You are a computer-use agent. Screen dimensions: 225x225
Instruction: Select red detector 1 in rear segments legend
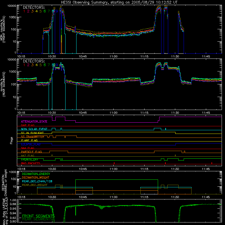coord(24,65)
